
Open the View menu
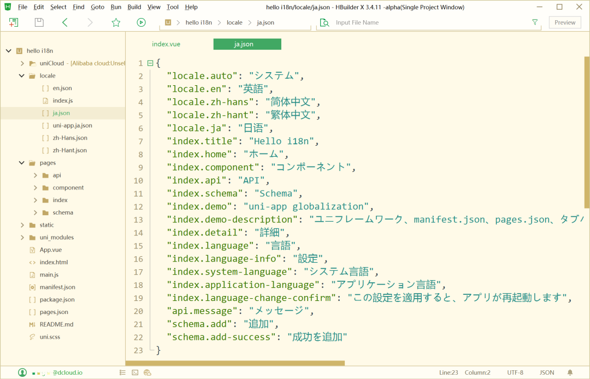[154, 7]
